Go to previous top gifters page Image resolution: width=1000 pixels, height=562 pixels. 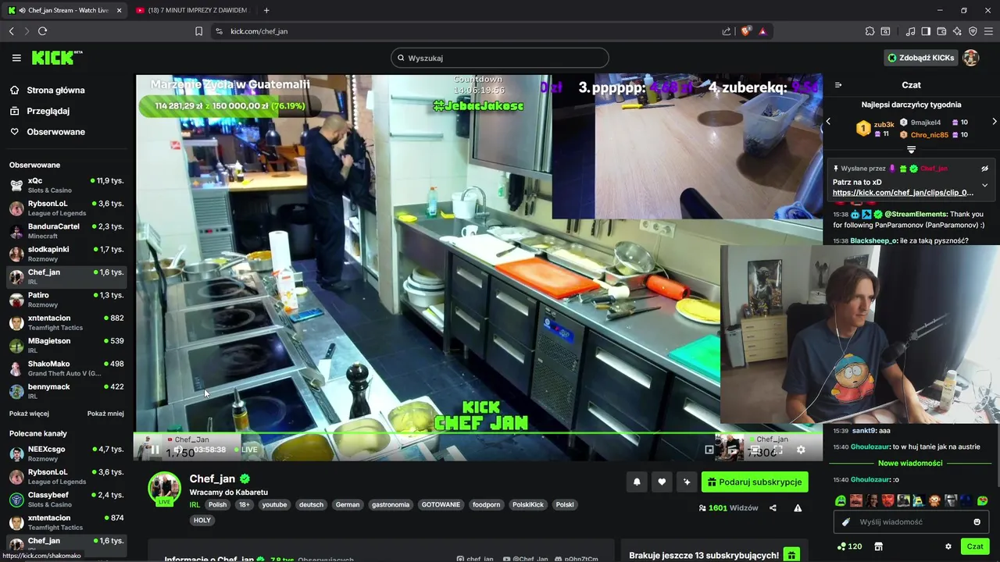tap(828, 122)
